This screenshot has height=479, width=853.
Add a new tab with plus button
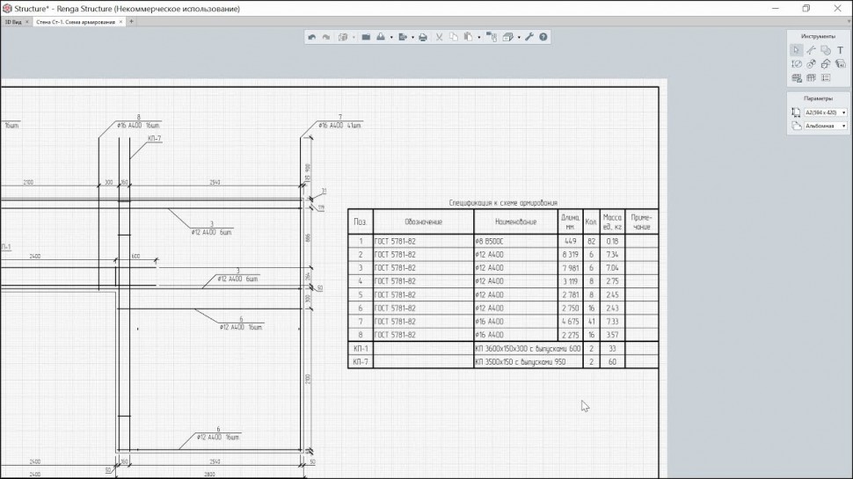click(131, 21)
